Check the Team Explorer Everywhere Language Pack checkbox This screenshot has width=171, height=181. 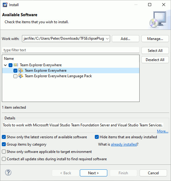[x=15, y=76]
